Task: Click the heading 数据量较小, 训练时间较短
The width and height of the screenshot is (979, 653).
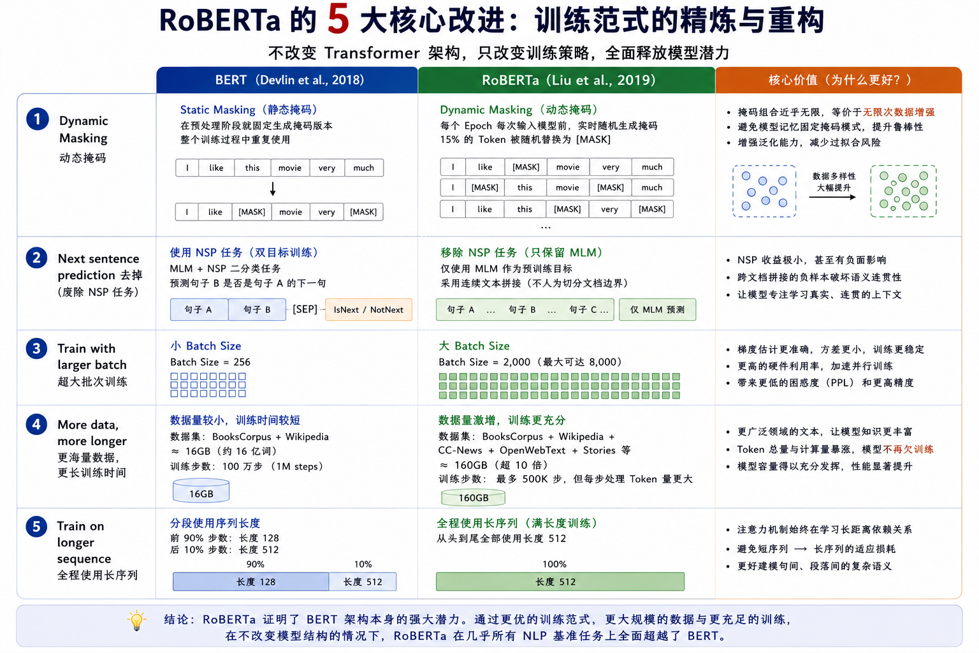Action: click(235, 420)
